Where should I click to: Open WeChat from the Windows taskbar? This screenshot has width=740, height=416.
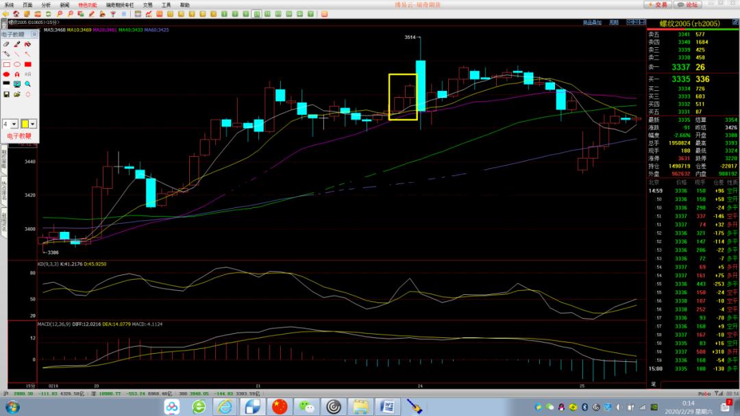[305, 406]
